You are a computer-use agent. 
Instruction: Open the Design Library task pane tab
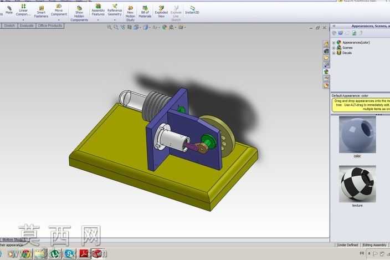(326, 51)
